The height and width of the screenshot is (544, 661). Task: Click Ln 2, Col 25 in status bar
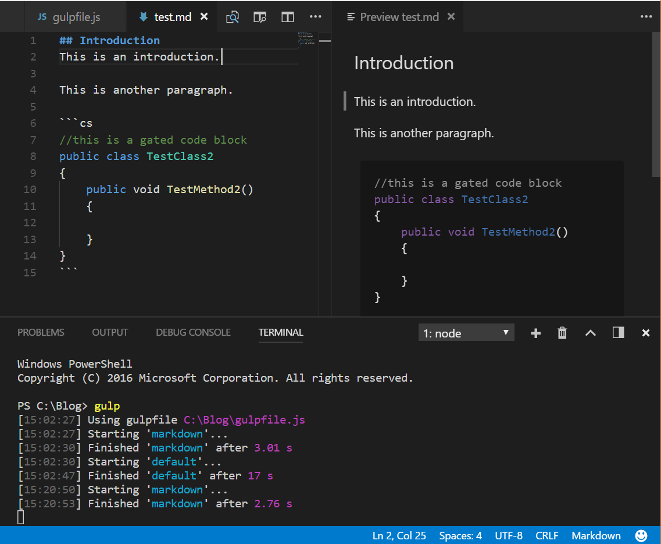399,535
